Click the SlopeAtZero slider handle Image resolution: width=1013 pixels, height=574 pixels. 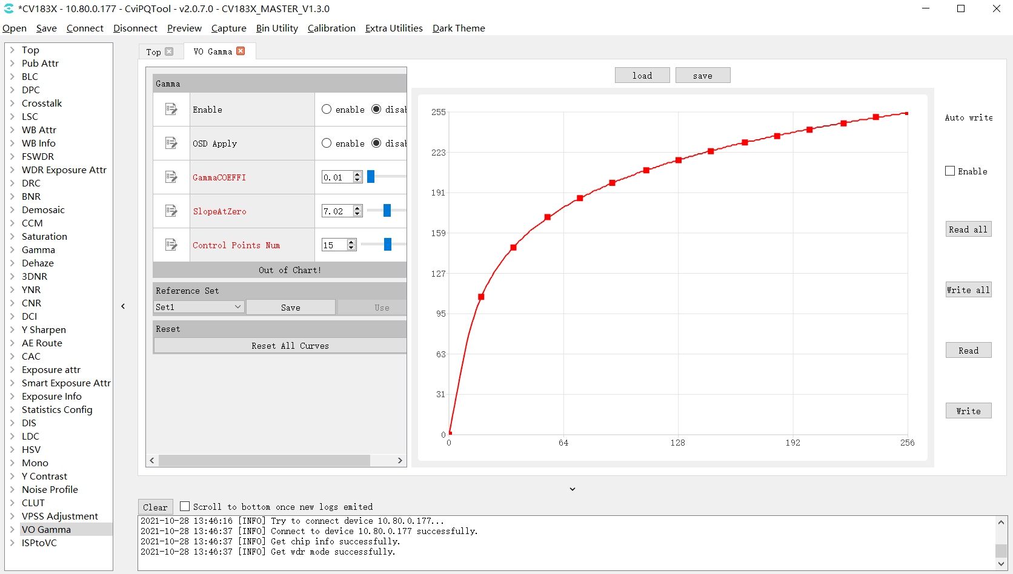[387, 210]
